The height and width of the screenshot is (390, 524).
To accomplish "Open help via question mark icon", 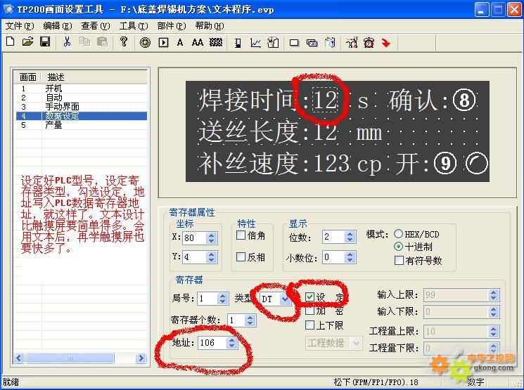I will click(124, 41).
